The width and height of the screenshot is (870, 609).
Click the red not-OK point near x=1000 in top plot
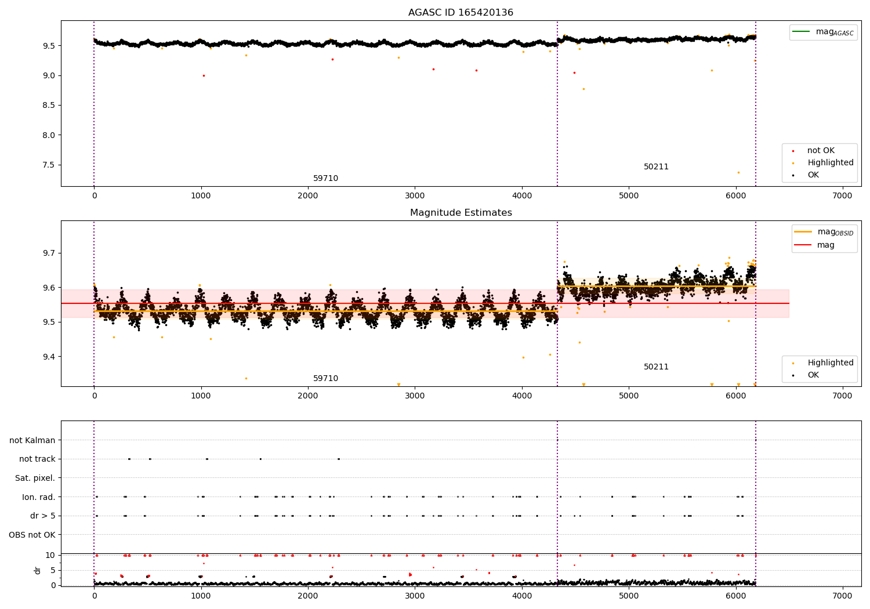tap(204, 75)
